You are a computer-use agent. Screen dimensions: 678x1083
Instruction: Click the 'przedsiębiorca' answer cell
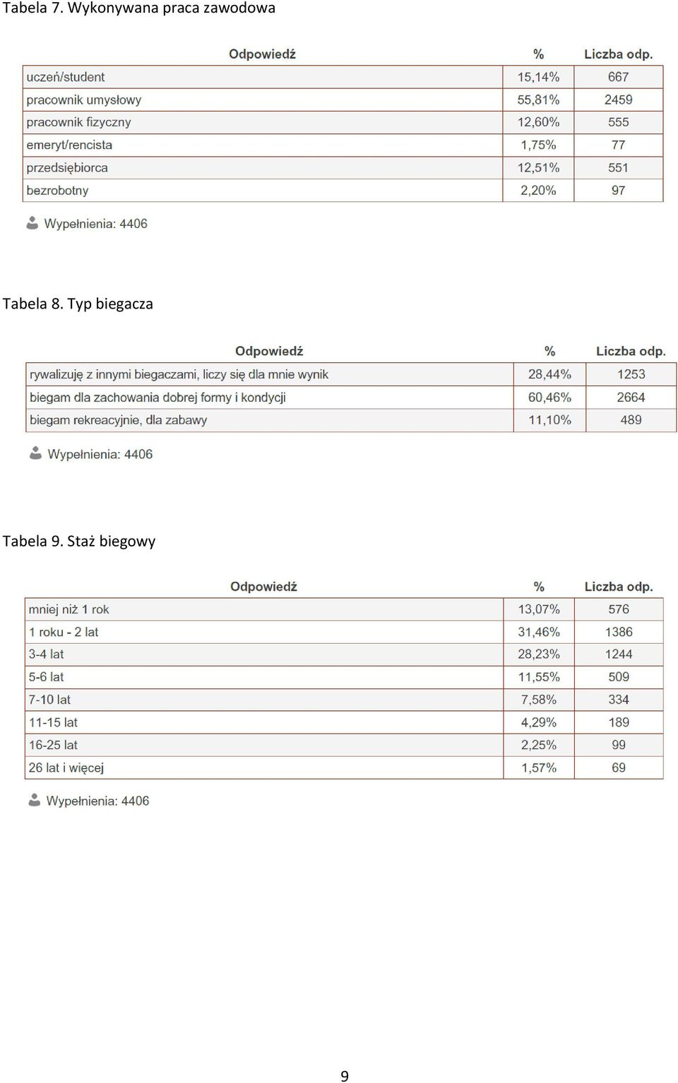[263, 168]
